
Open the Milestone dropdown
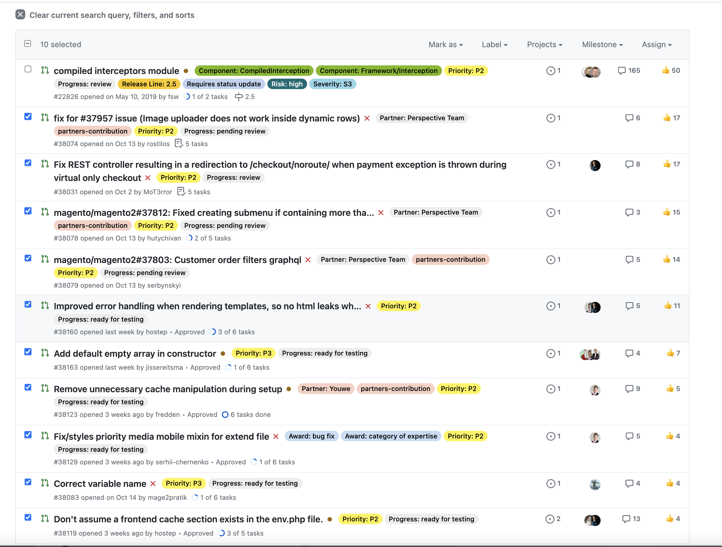pyautogui.click(x=602, y=44)
